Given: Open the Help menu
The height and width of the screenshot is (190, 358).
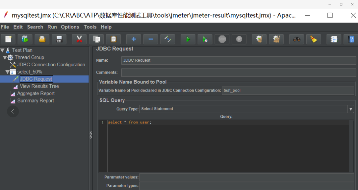Looking at the screenshot, I should click(106, 27).
